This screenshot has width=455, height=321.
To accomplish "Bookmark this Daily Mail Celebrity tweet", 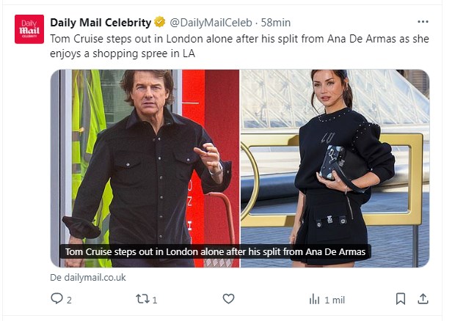I will tap(401, 298).
